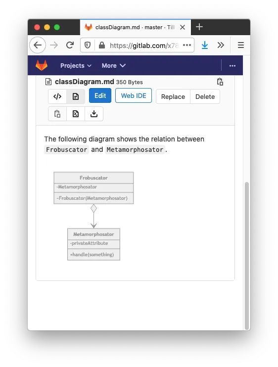Open Firefox hamburger menu
Image resolution: width=278 pixels, height=367 pixels.
[x=241, y=45]
